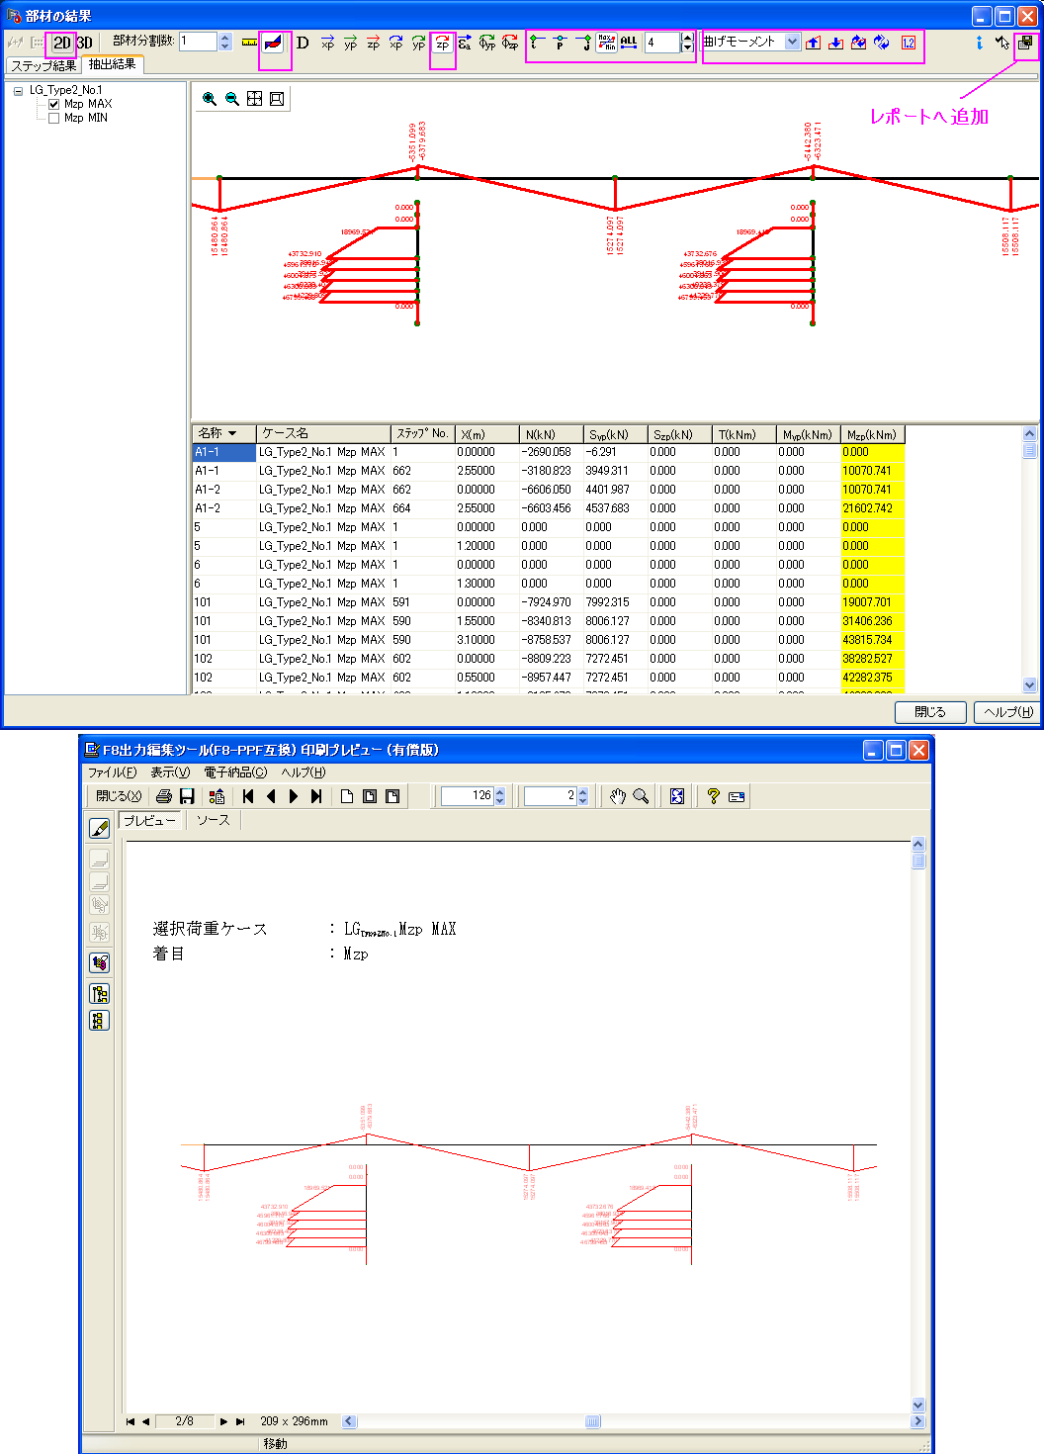Screen dimensions: 1044x1454
Task: Switch member results view to 3D mode
Action: (85, 43)
